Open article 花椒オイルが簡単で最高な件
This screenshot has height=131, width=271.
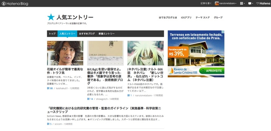coord(65,71)
